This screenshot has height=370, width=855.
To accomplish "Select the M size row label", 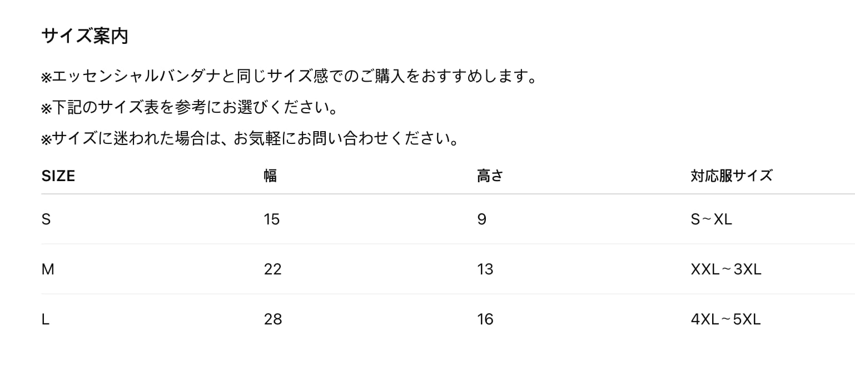I will pyautogui.click(x=48, y=269).
